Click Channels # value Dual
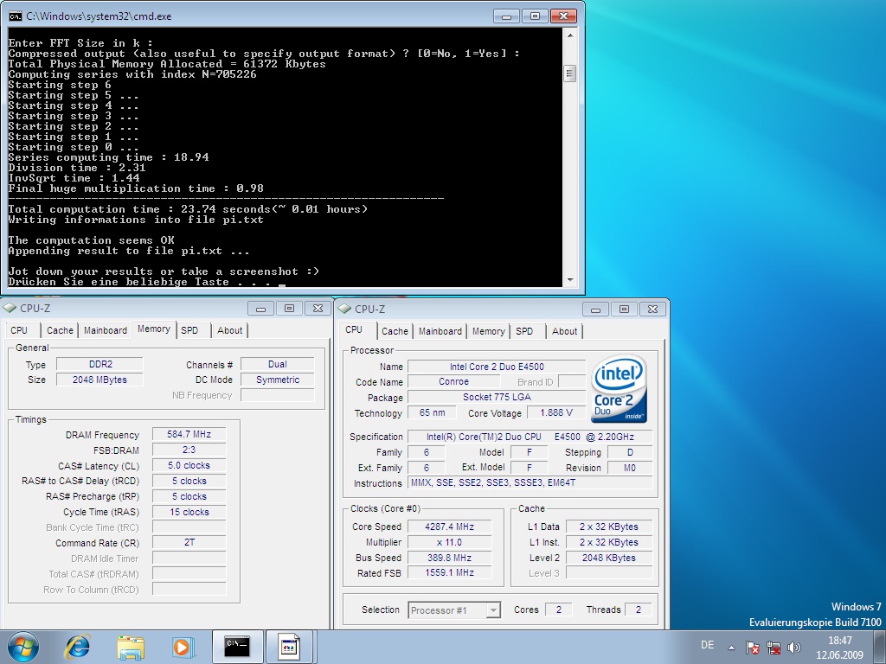Screen dimensions: 886x664 point(278,364)
